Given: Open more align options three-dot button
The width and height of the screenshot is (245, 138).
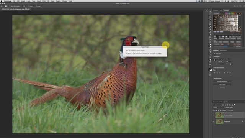Looking at the screenshot, I should click(x=230, y=76).
